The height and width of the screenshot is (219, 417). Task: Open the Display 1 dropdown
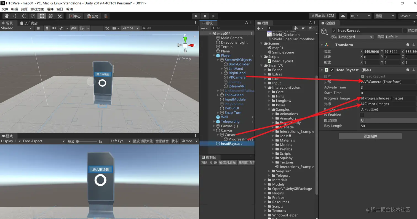[11, 141]
